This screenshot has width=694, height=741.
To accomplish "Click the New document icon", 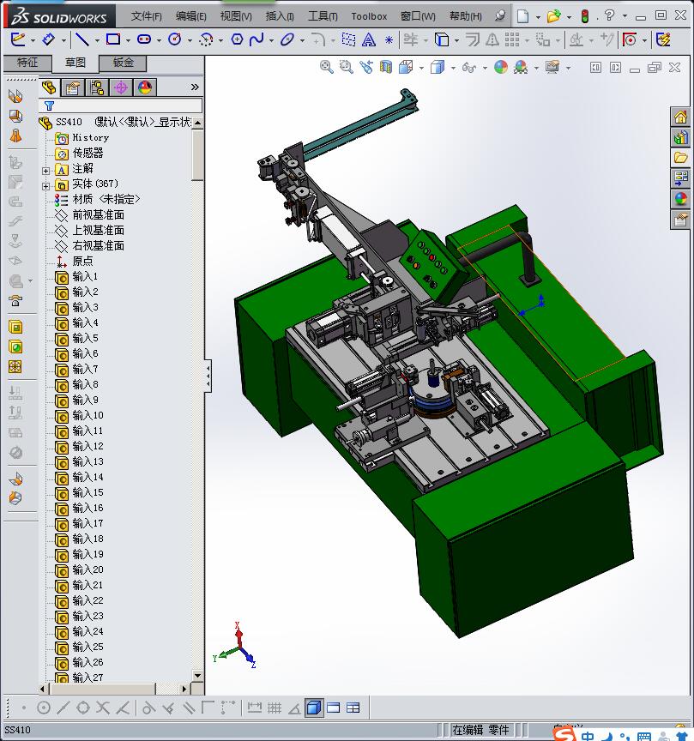I will pyautogui.click(x=522, y=16).
